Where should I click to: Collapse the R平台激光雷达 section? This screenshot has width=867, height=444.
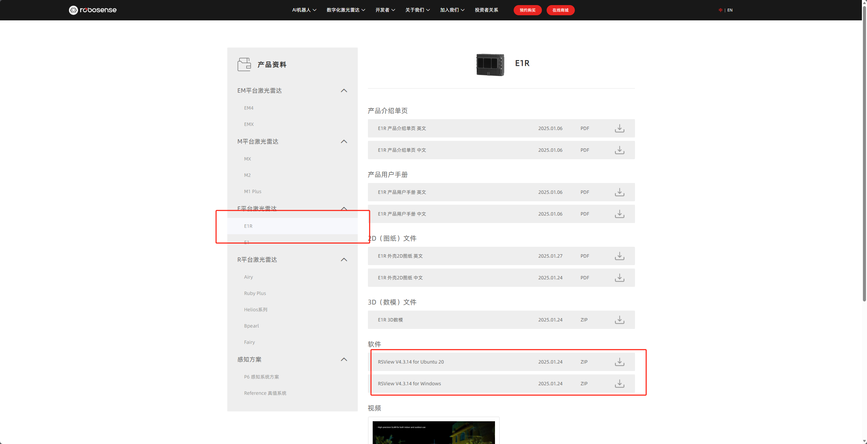coord(344,260)
